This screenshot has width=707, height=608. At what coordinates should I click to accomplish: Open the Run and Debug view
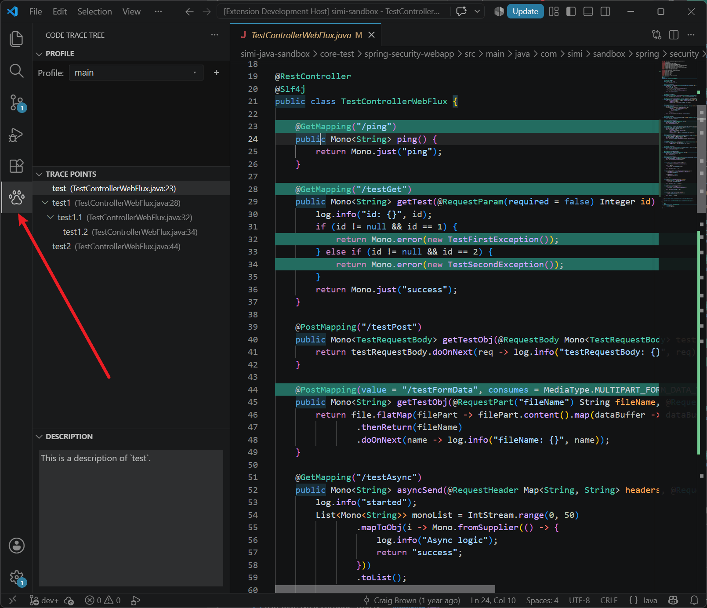click(x=16, y=135)
